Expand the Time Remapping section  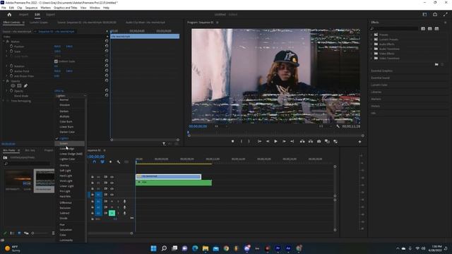point(4,101)
